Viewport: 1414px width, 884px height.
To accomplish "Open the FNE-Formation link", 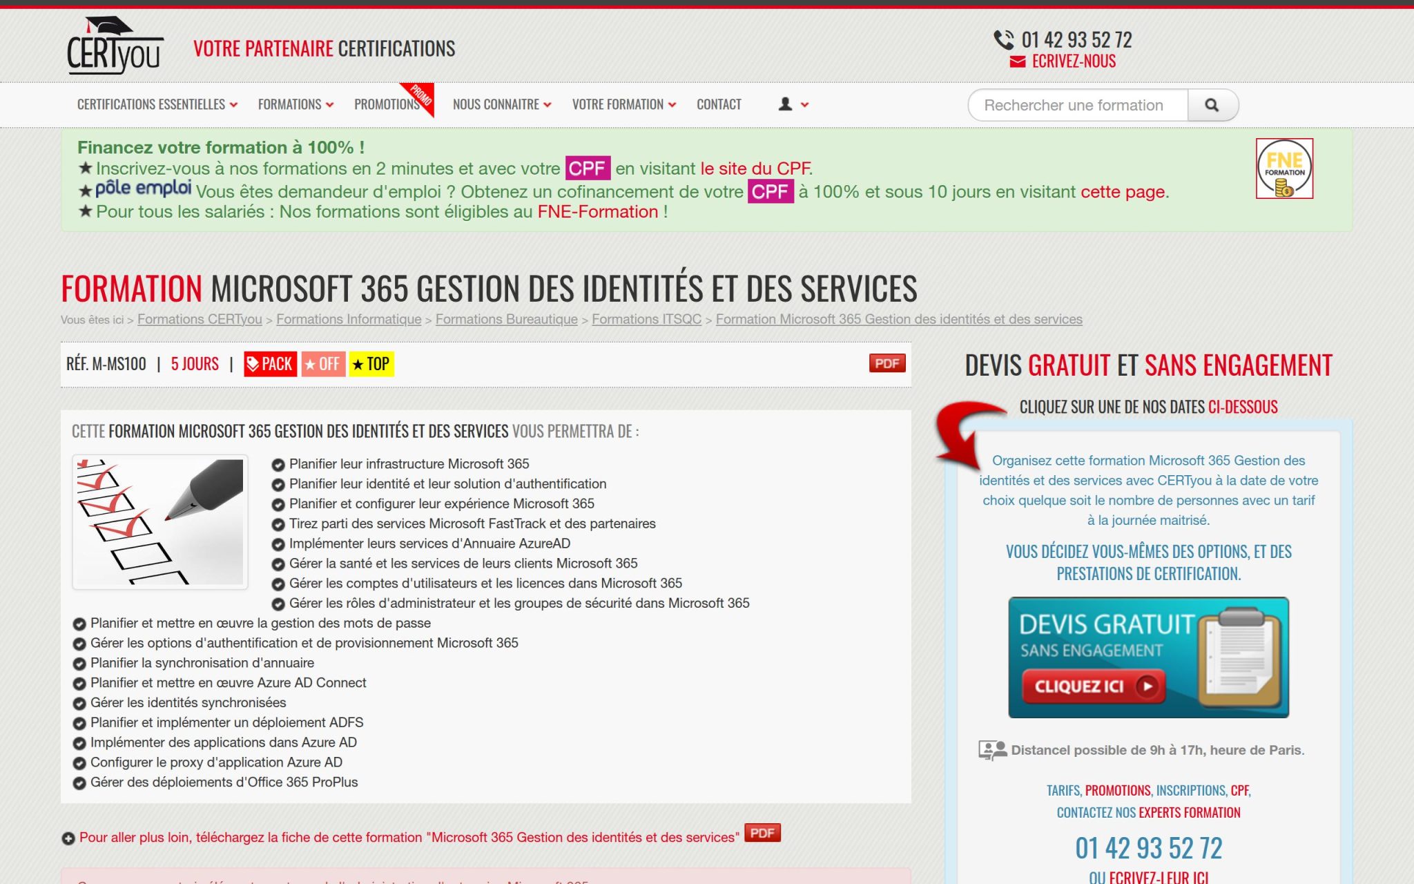I will [x=598, y=211].
